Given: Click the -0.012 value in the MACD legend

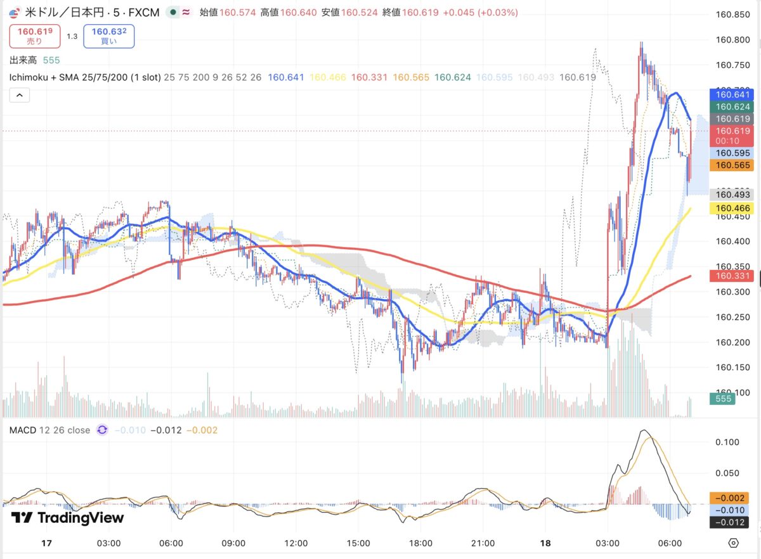Looking at the screenshot, I should pyautogui.click(x=165, y=430).
